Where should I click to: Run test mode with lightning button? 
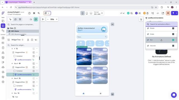pos(173,13)
